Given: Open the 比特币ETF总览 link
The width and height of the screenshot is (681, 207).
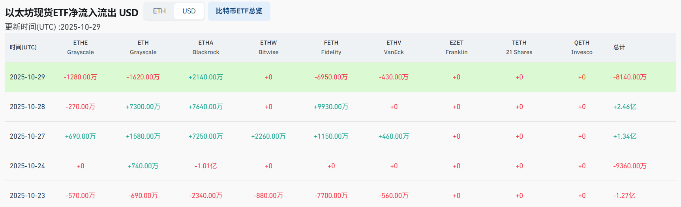Looking at the screenshot, I should point(239,11).
